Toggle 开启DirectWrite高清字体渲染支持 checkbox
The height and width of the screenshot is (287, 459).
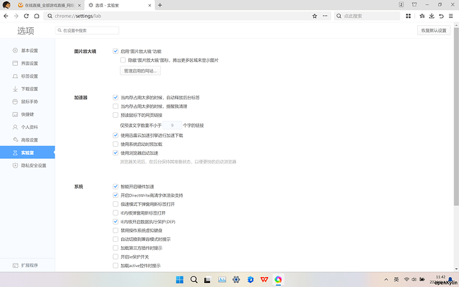[116, 195]
